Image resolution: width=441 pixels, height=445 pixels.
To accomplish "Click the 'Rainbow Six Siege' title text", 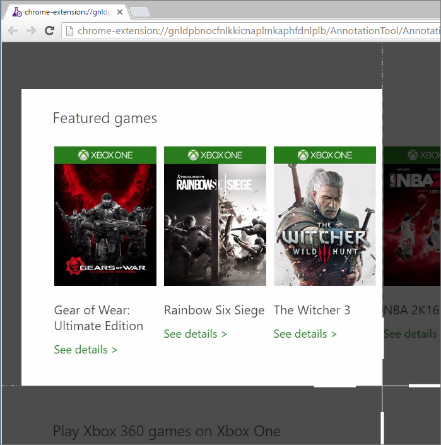I will tap(214, 310).
